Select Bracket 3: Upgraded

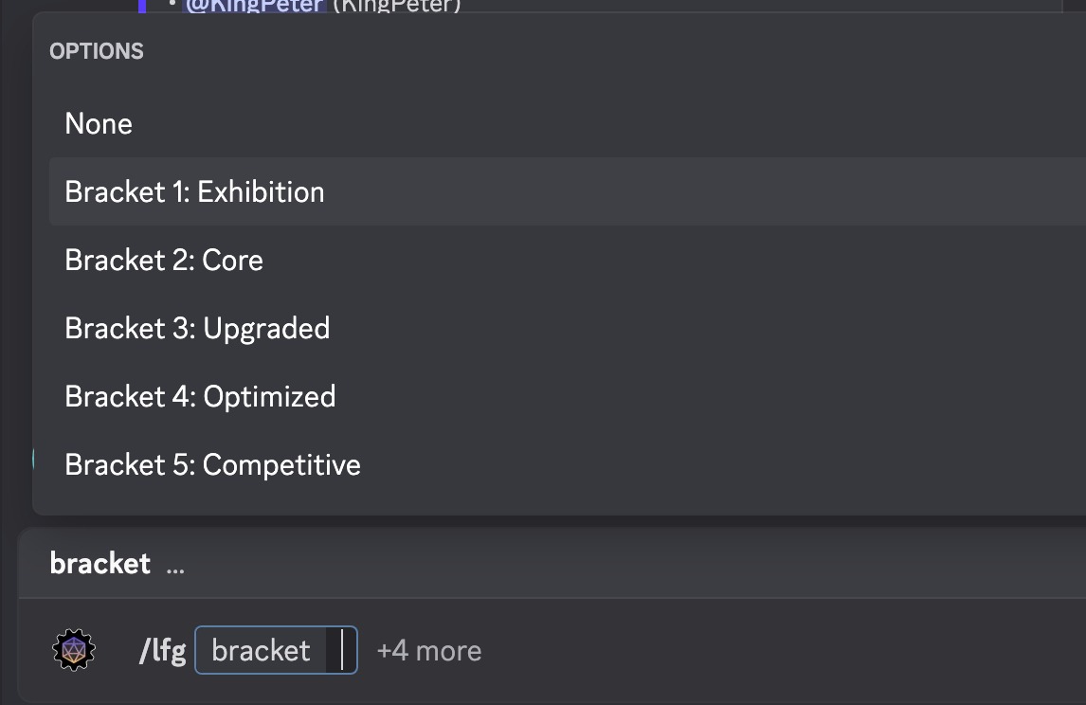point(197,329)
